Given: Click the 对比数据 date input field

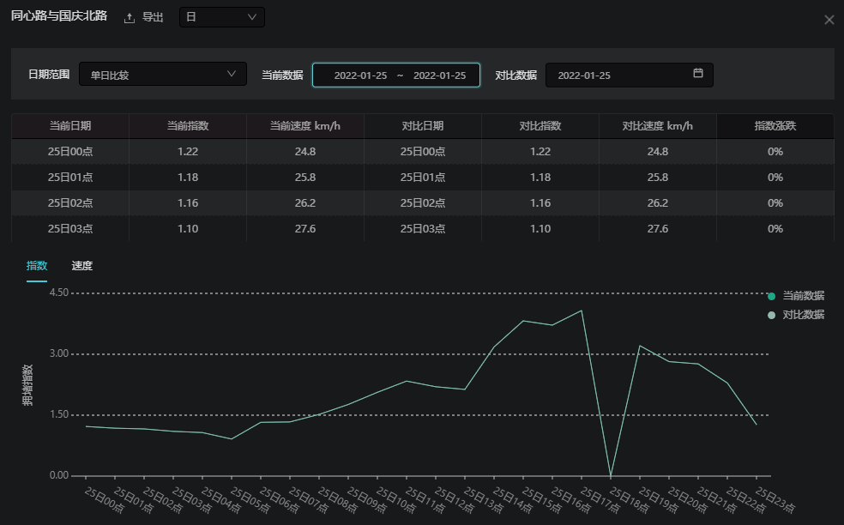Looking at the screenshot, I should pyautogui.click(x=618, y=75).
